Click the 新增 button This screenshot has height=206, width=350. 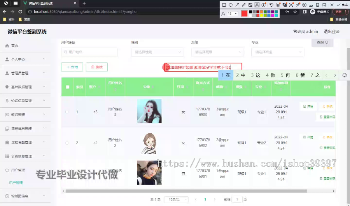coord(72,67)
